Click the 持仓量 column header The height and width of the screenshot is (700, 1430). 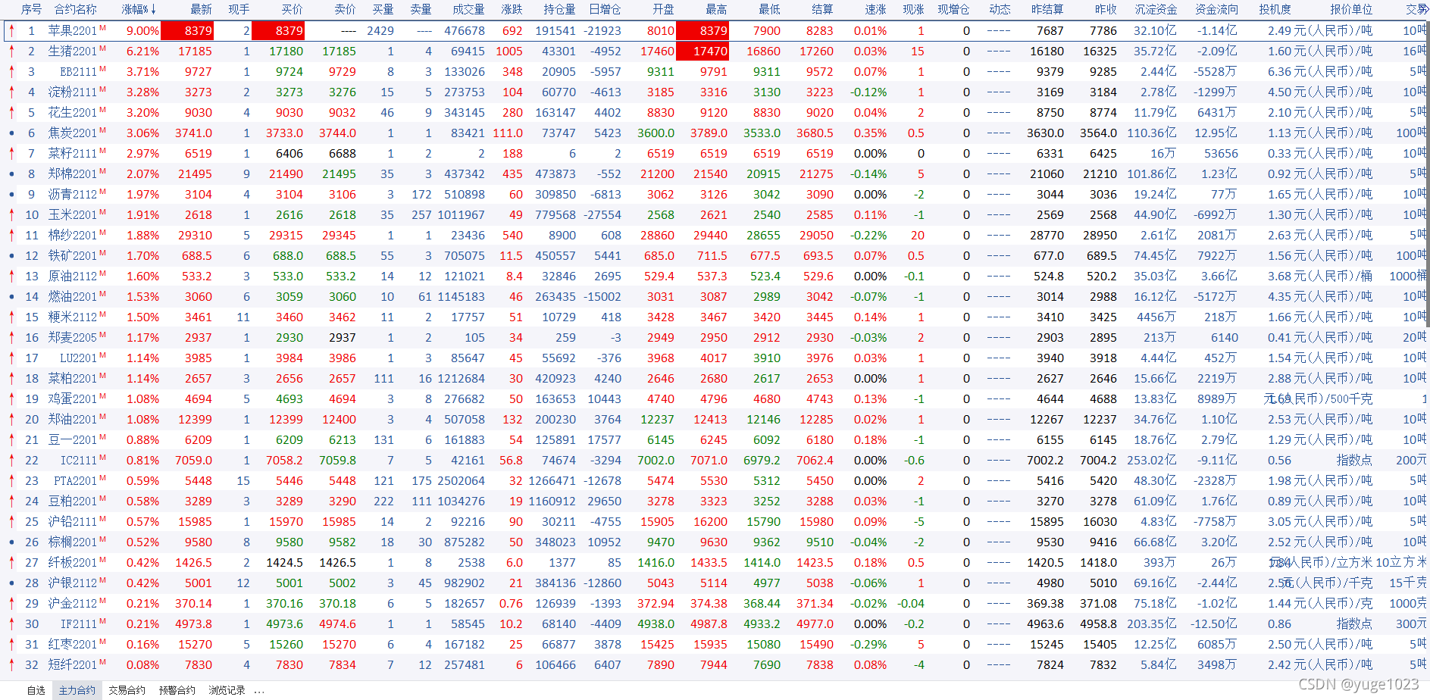560,9
